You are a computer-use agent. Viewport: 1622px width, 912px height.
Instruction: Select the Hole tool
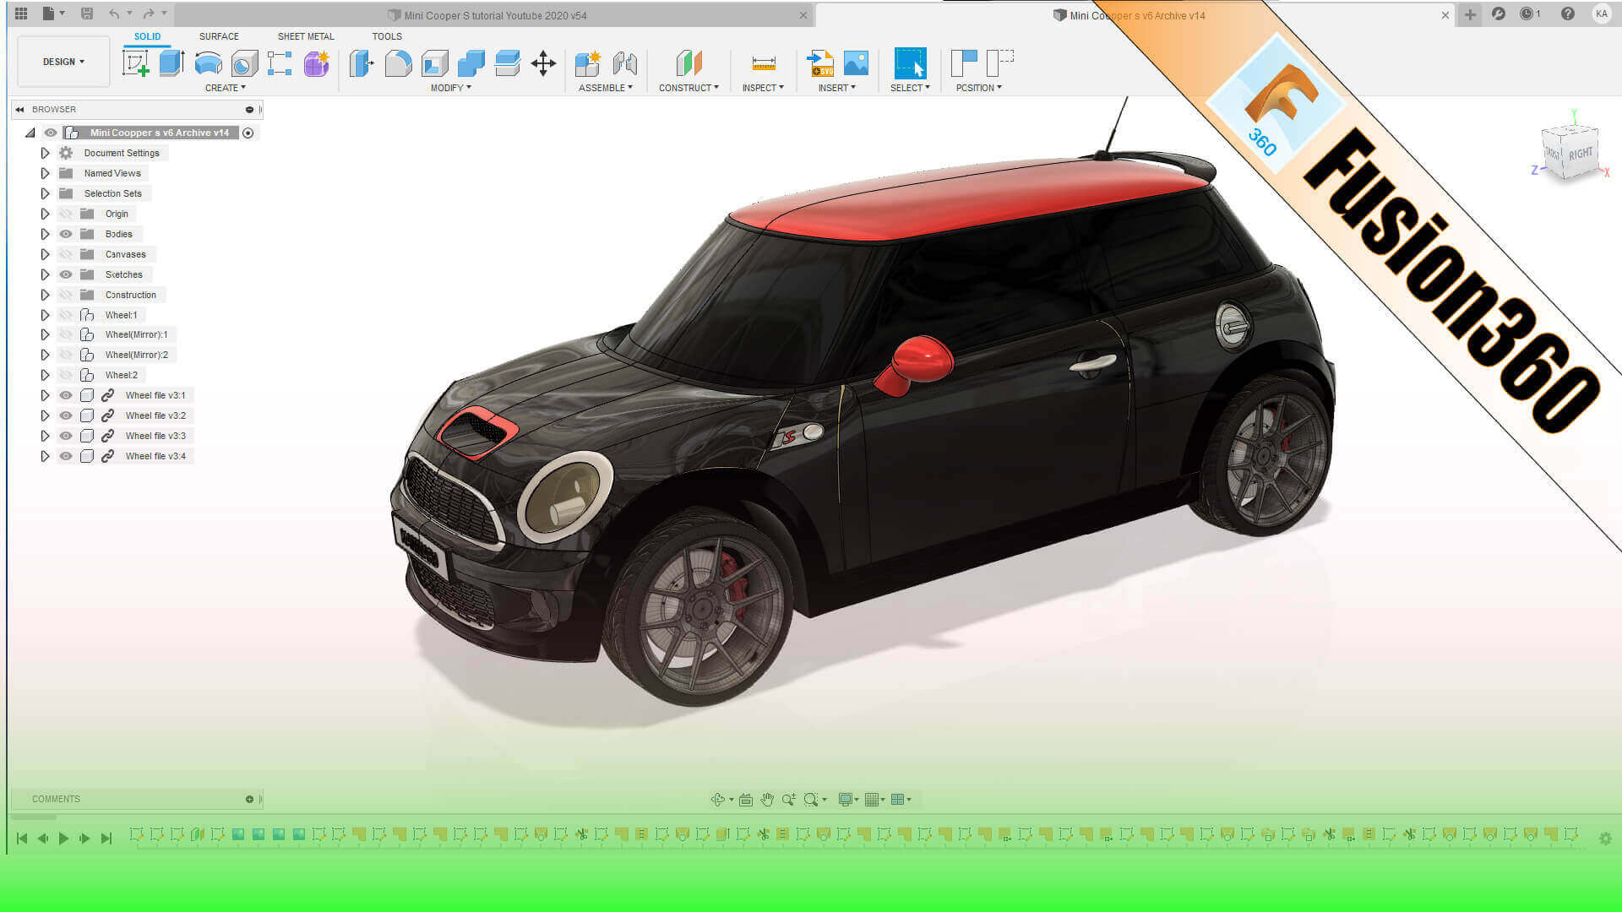(244, 63)
